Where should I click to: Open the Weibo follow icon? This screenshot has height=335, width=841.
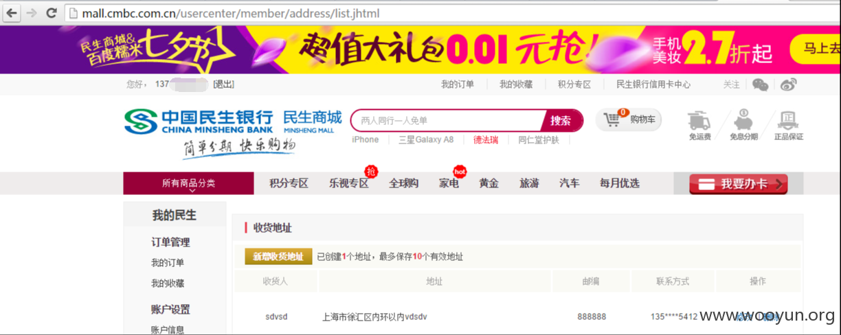(789, 84)
